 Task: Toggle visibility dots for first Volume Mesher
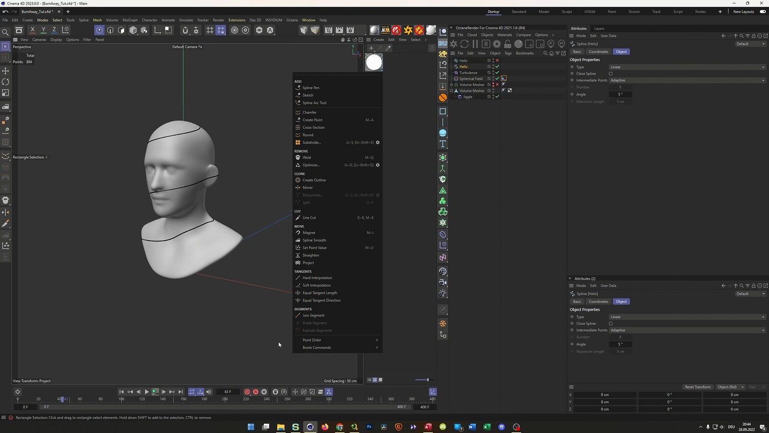pyautogui.click(x=493, y=85)
